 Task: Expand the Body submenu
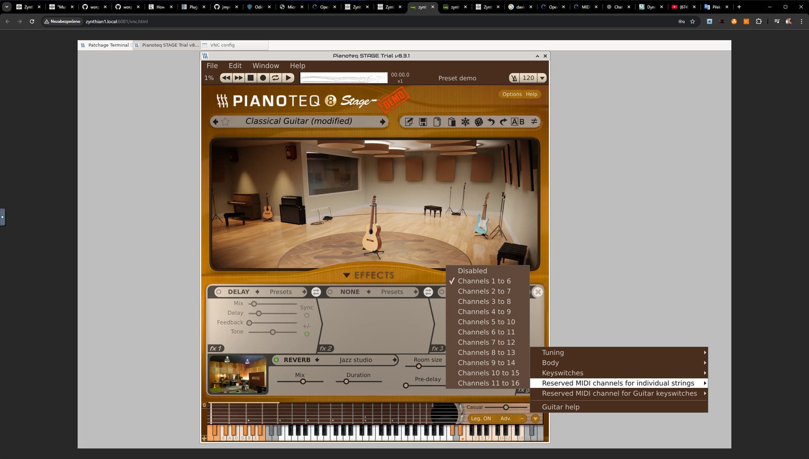[x=619, y=363]
